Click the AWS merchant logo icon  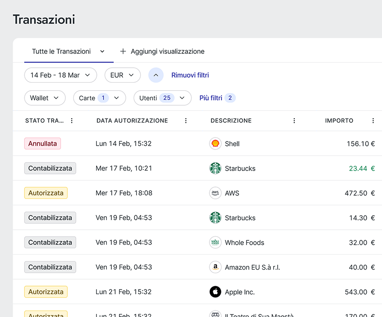click(x=215, y=193)
